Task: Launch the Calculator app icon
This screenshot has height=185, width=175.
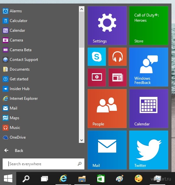Action: pyautogui.click(x=6, y=21)
